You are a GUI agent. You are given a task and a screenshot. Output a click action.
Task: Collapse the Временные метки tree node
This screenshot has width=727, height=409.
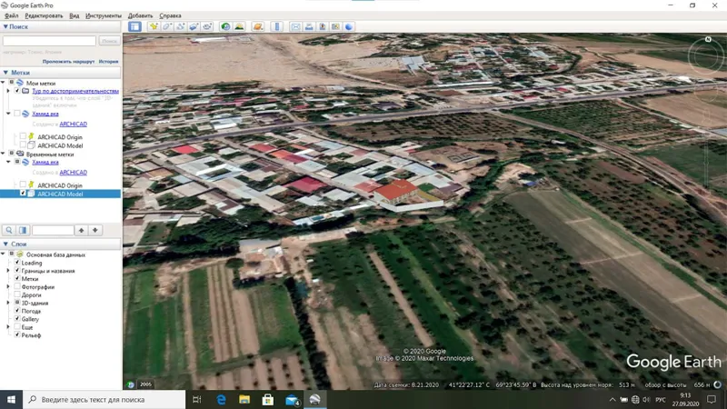3,154
